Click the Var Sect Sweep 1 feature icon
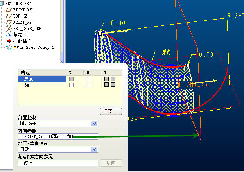 [x=9, y=47]
